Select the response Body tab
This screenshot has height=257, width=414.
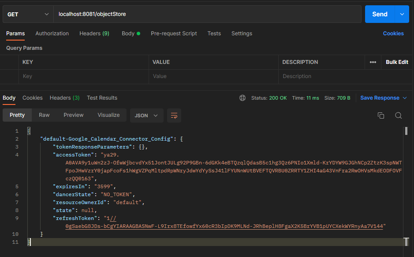9,98
